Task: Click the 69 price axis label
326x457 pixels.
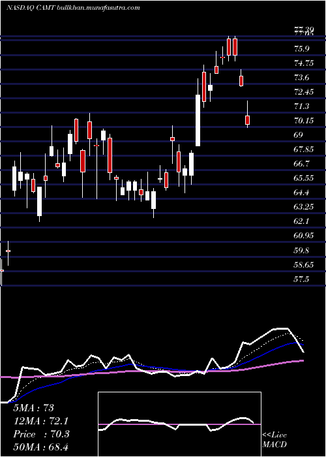Action: click(299, 135)
